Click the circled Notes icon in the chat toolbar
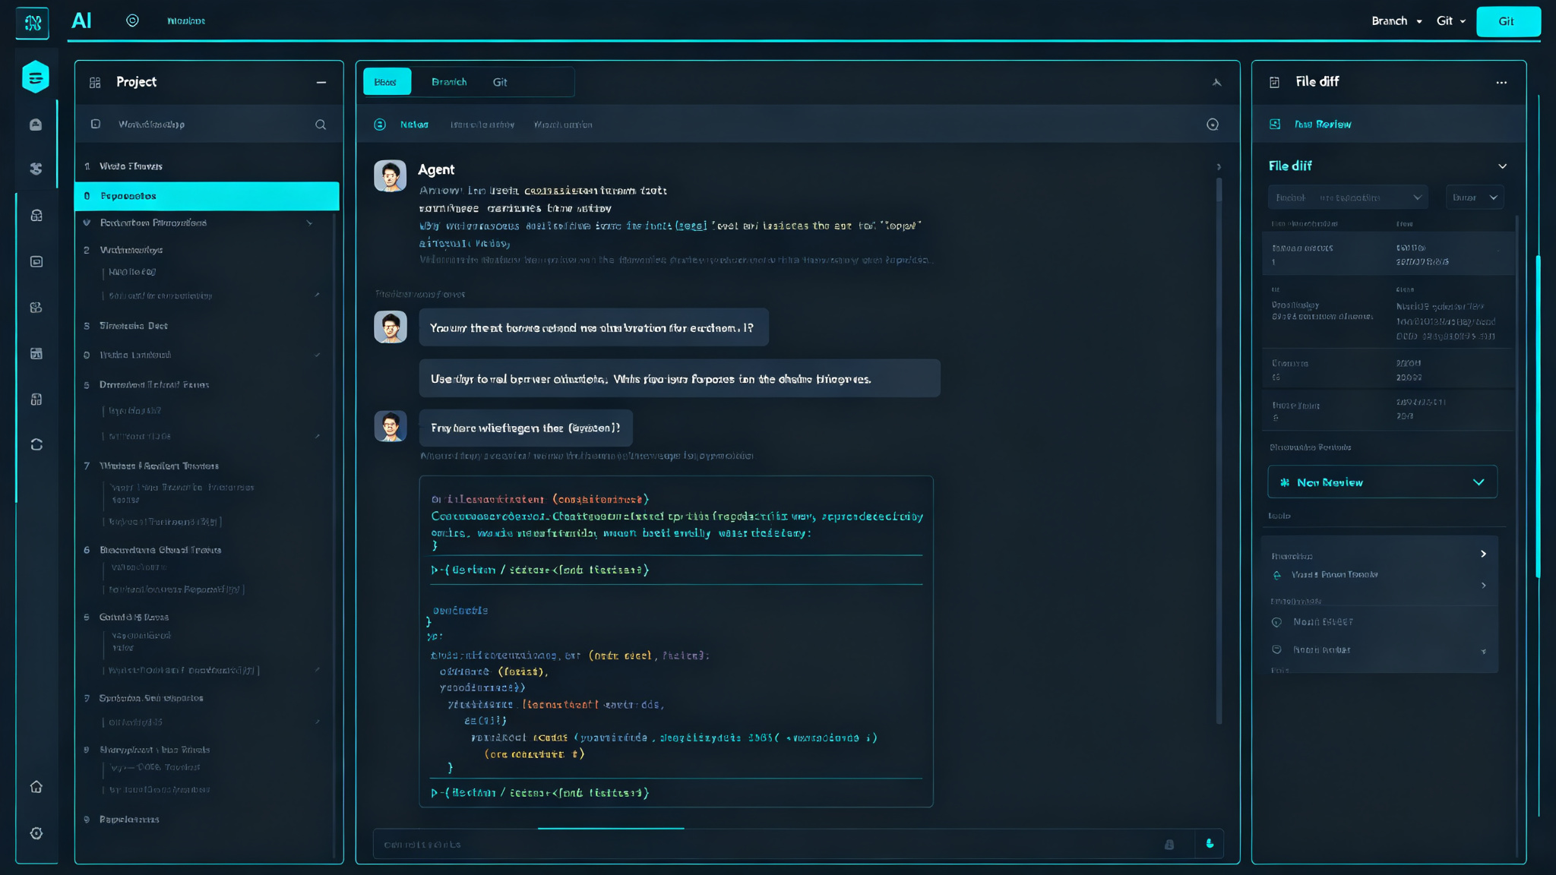 tap(380, 125)
